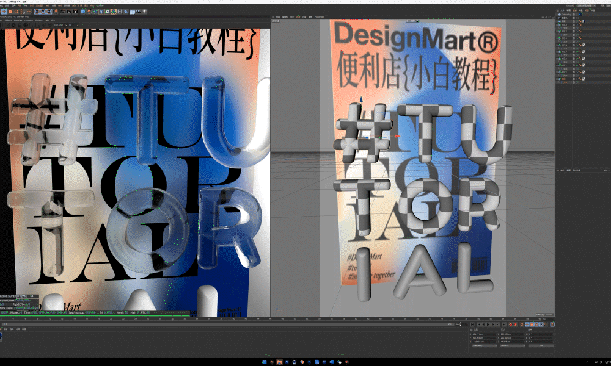The width and height of the screenshot is (611, 366).
Task: Click the Floor/environment grid icon
Action: (132, 12)
